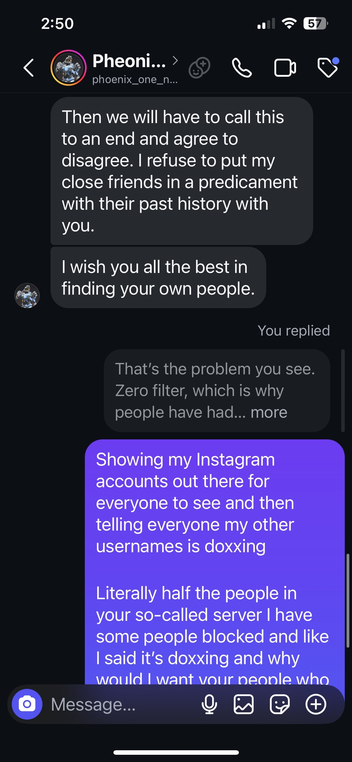The height and width of the screenshot is (762, 352).
Task: Tap the phoenix_one_n username link
Action: (135, 79)
